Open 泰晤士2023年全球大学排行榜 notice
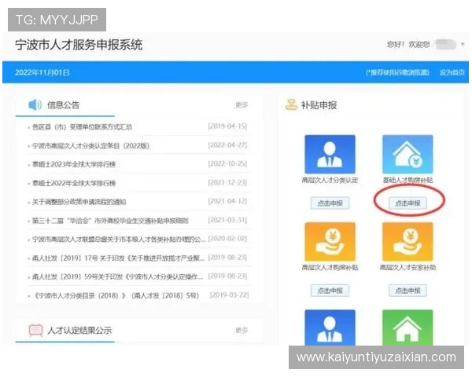The width and height of the screenshot is (472, 377). click(74, 164)
